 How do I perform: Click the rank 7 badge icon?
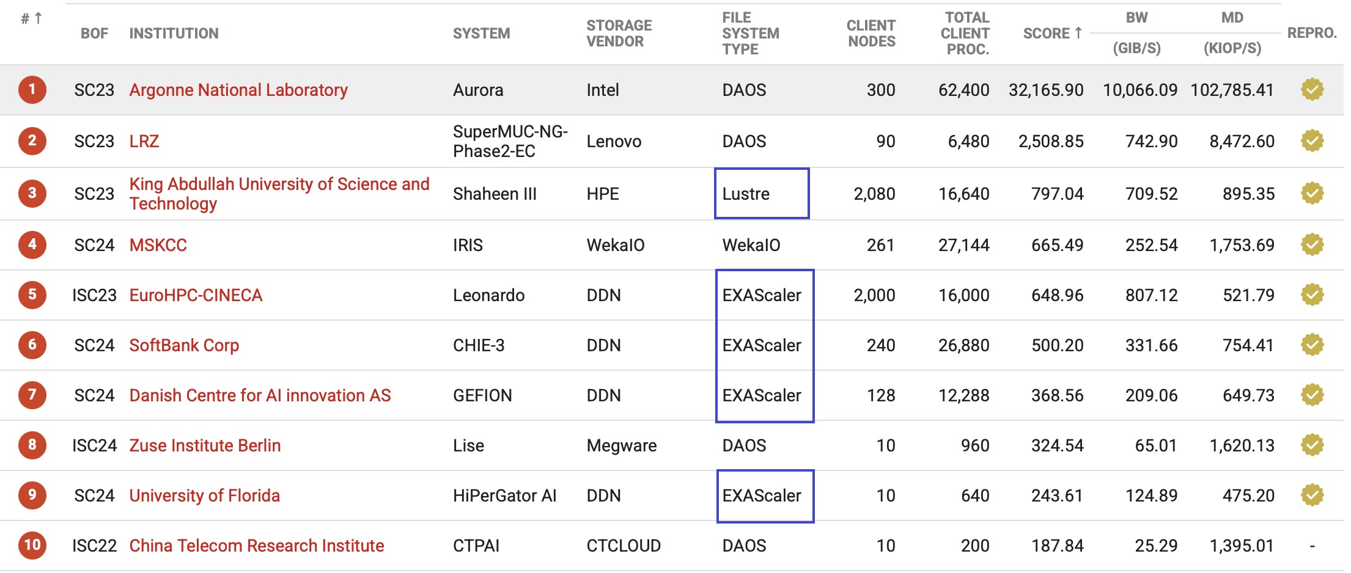point(32,395)
